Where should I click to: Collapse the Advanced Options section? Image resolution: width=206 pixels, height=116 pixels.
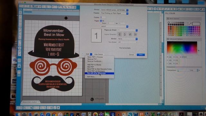168,39
